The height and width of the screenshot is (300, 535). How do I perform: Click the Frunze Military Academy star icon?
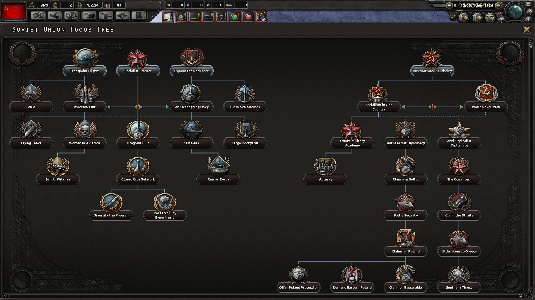[x=352, y=129]
